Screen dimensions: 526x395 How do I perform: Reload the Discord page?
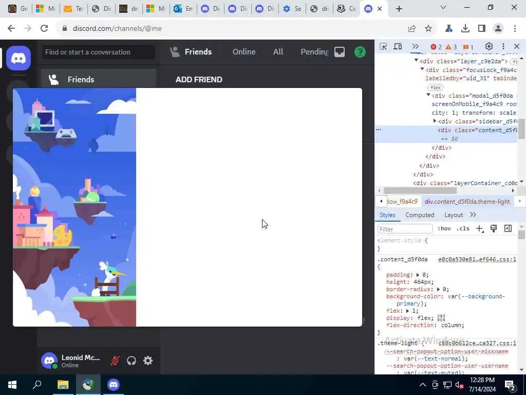[44, 29]
